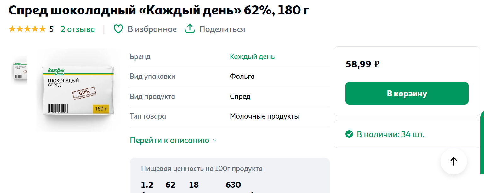
Task: Click "Пищевая ценность на 100г продукта" heading
Action: (202, 169)
